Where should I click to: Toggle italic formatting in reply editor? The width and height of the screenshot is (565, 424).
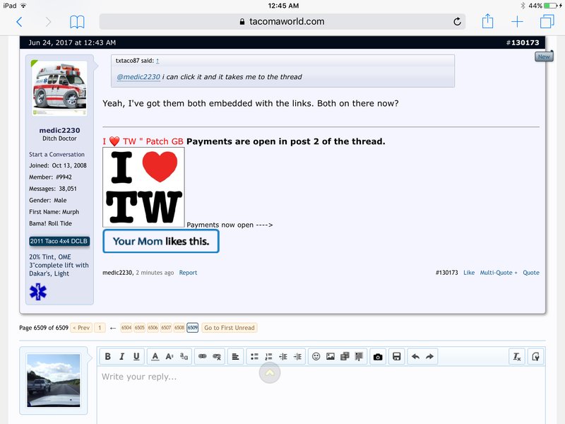(121, 357)
